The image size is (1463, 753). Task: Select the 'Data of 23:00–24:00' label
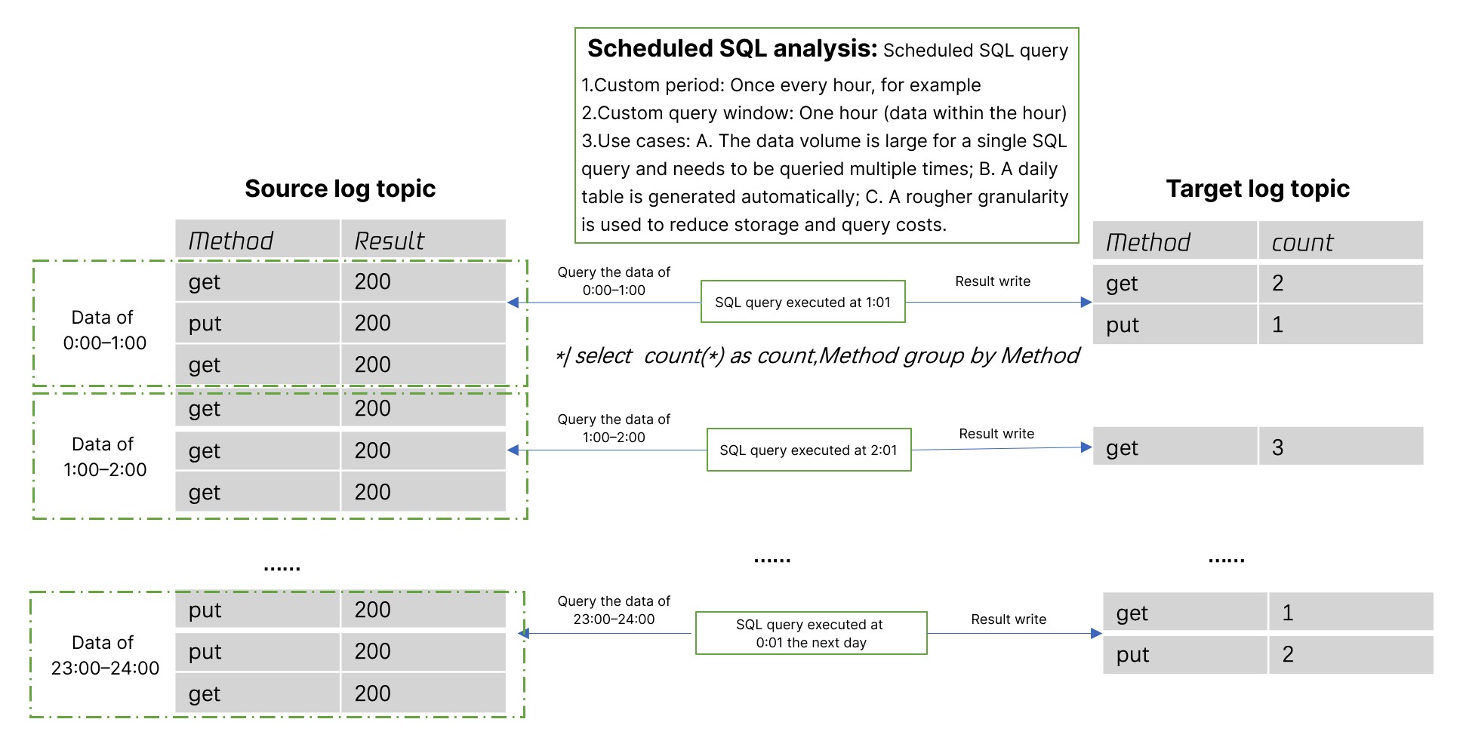(104, 655)
